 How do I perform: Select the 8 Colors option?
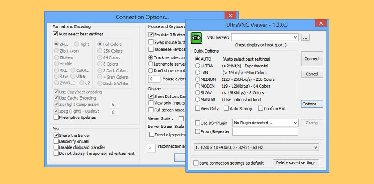[100, 64]
